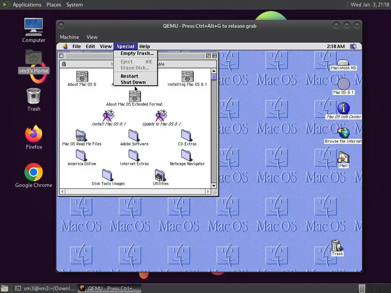Select the CD Extras folder icon
391x293 pixels.
(186, 135)
